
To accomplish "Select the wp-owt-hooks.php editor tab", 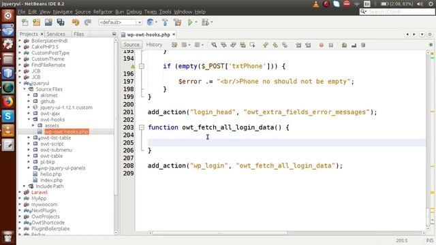I will (x=149, y=35).
